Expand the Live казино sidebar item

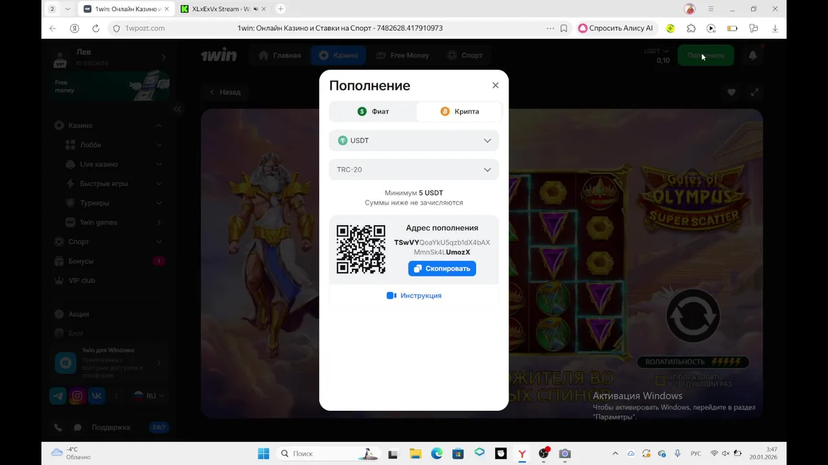[x=158, y=164]
